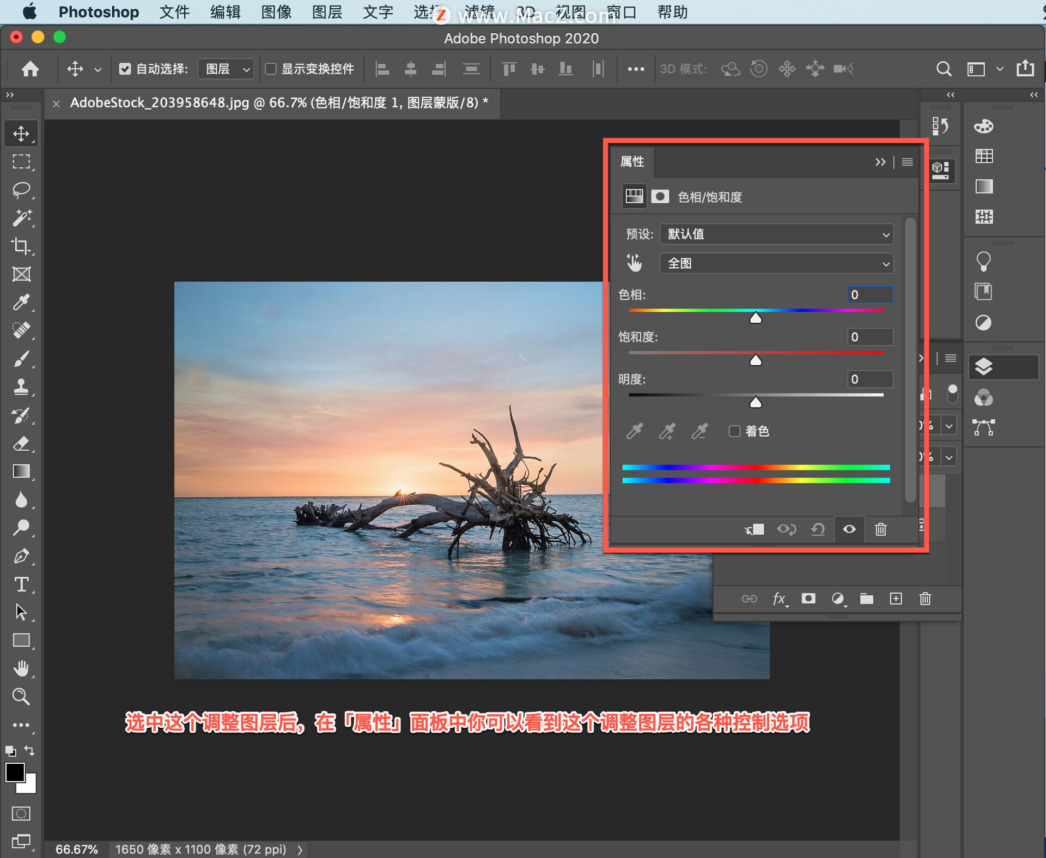Select the Brush tool
Image resolution: width=1046 pixels, height=858 pixels.
point(21,359)
